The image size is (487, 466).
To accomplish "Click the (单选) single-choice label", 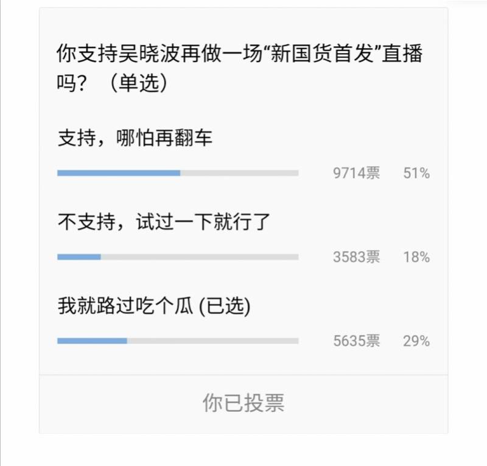I will (139, 83).
